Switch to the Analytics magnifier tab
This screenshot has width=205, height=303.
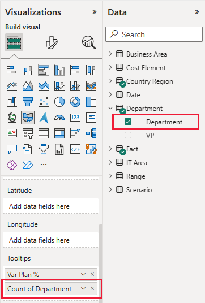pos(89,42)
